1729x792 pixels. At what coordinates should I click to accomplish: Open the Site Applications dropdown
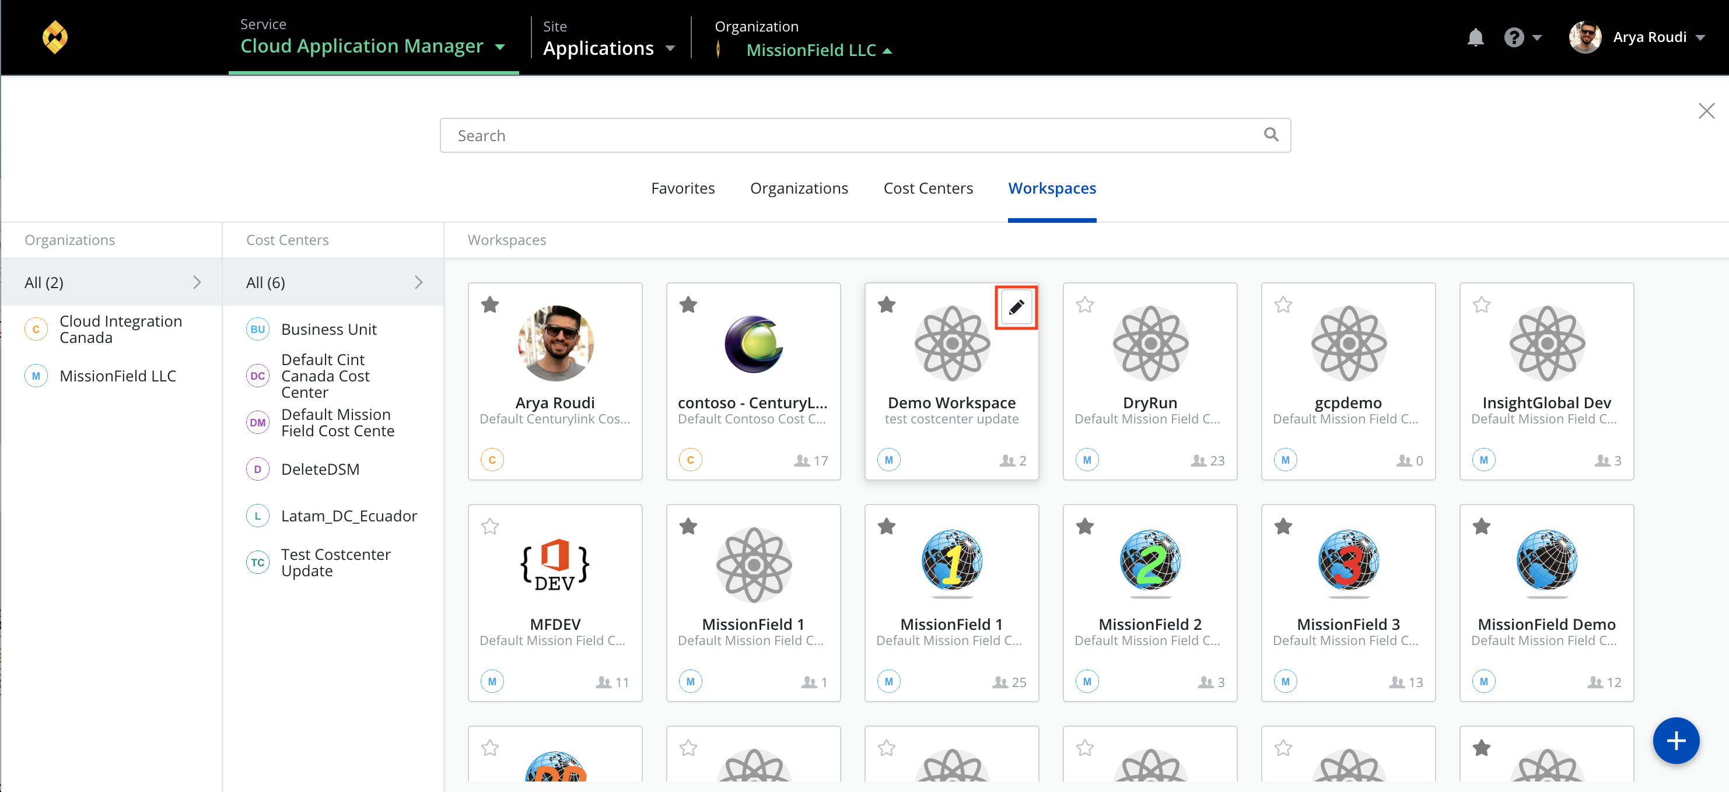[x=610, y=48]
